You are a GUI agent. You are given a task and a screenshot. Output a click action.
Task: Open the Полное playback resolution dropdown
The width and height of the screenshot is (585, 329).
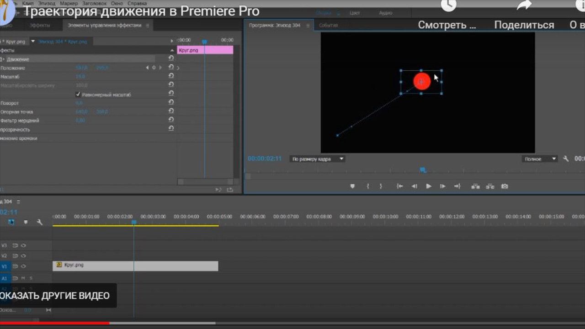540,159
